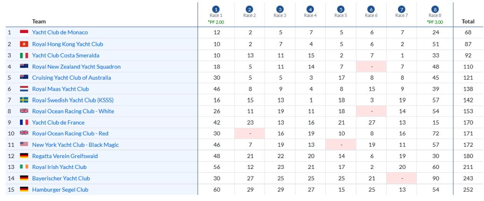
Task: Select the Team column header
Action: click(x=39, y=21)
